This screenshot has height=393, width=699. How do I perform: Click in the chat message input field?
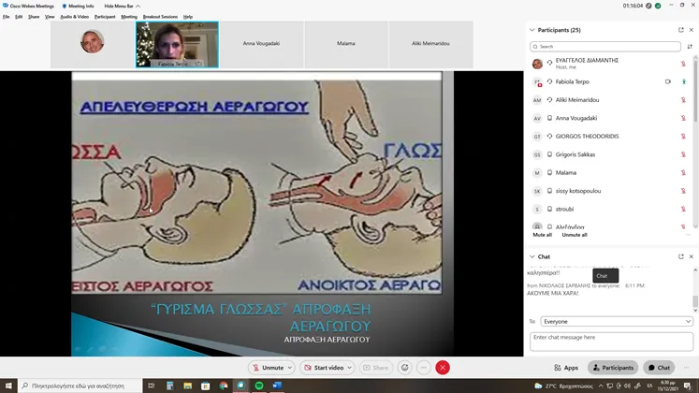[x=612, y=341]
